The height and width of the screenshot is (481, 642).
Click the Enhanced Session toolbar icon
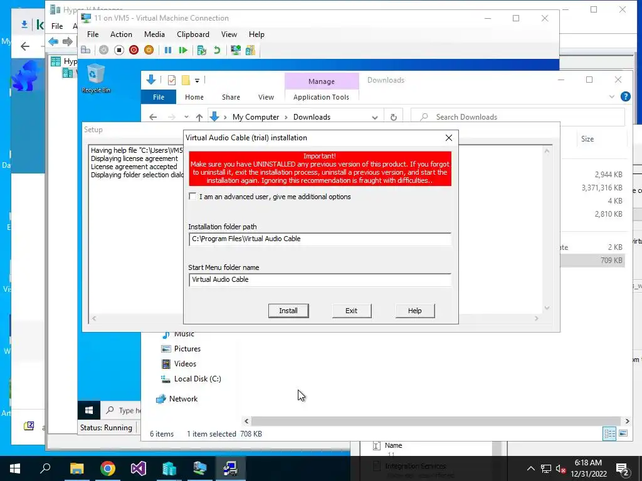pyautogui.click(x=236, y=50)
